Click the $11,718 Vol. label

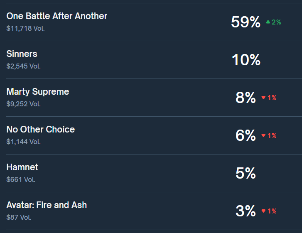tap(25, 29)
